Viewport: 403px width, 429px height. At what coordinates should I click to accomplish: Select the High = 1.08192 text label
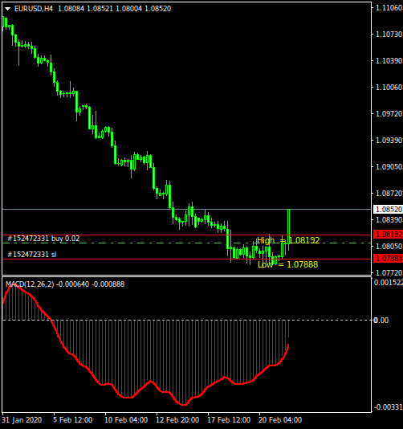(x=288, y=240)
